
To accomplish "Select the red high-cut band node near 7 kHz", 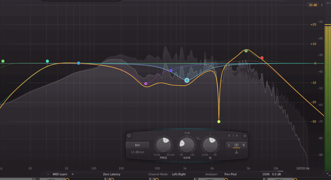I will click(x=262, y=58).
